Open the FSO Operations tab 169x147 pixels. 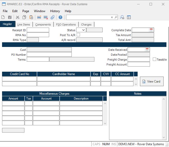[66, 25]
